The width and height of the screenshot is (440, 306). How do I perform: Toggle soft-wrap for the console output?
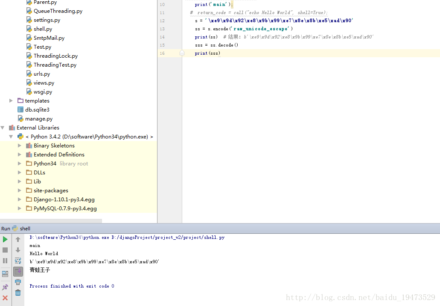18,261
